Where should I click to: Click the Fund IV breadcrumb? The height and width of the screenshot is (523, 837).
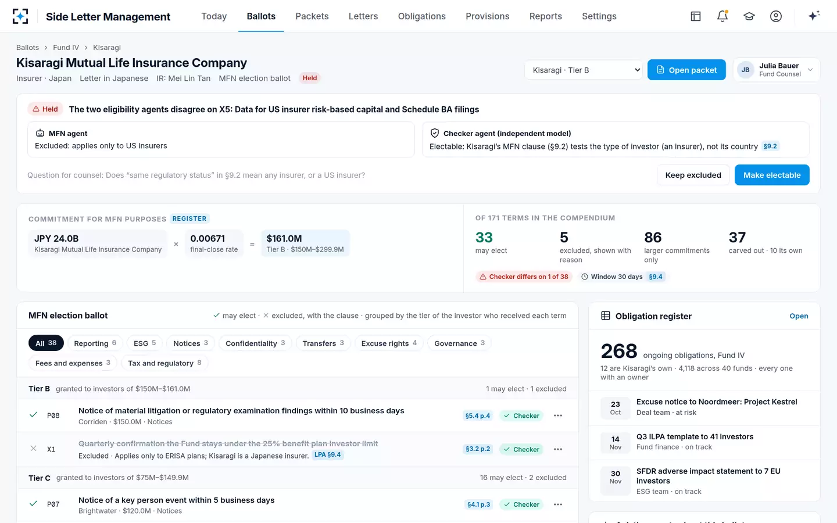click(66, 48)
